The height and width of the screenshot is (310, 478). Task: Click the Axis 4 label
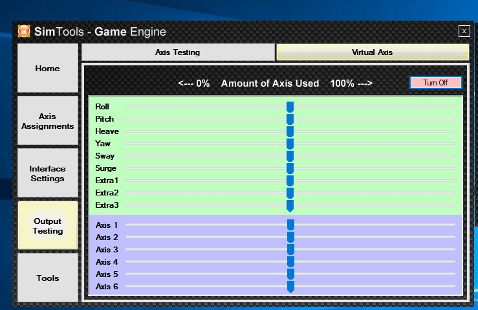point(107,262)
